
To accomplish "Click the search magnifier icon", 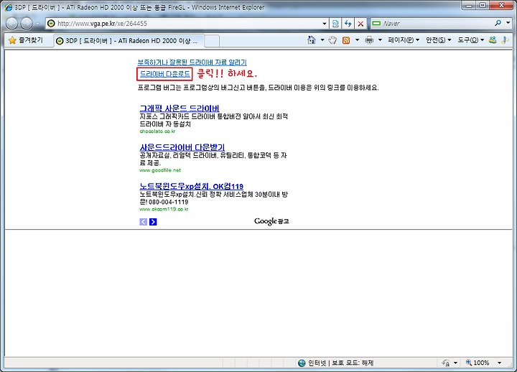I will 498,23.
